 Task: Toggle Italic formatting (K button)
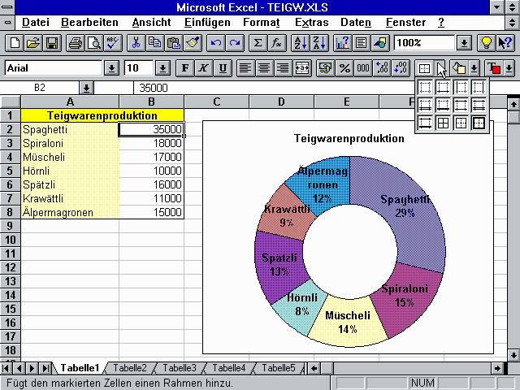[x=204, y=68]
